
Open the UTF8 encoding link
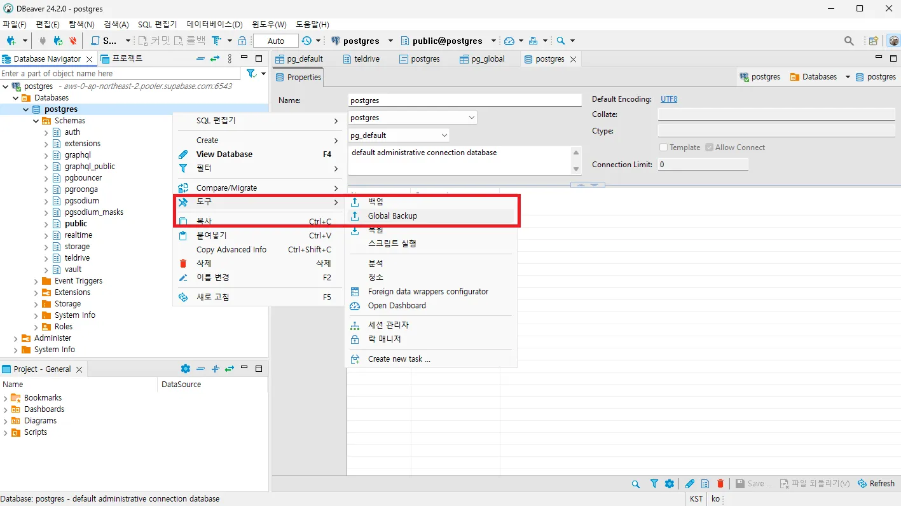[x=668, y=99]
